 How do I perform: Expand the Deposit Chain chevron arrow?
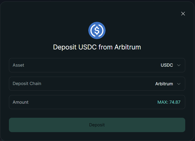[x=179, y=84]
